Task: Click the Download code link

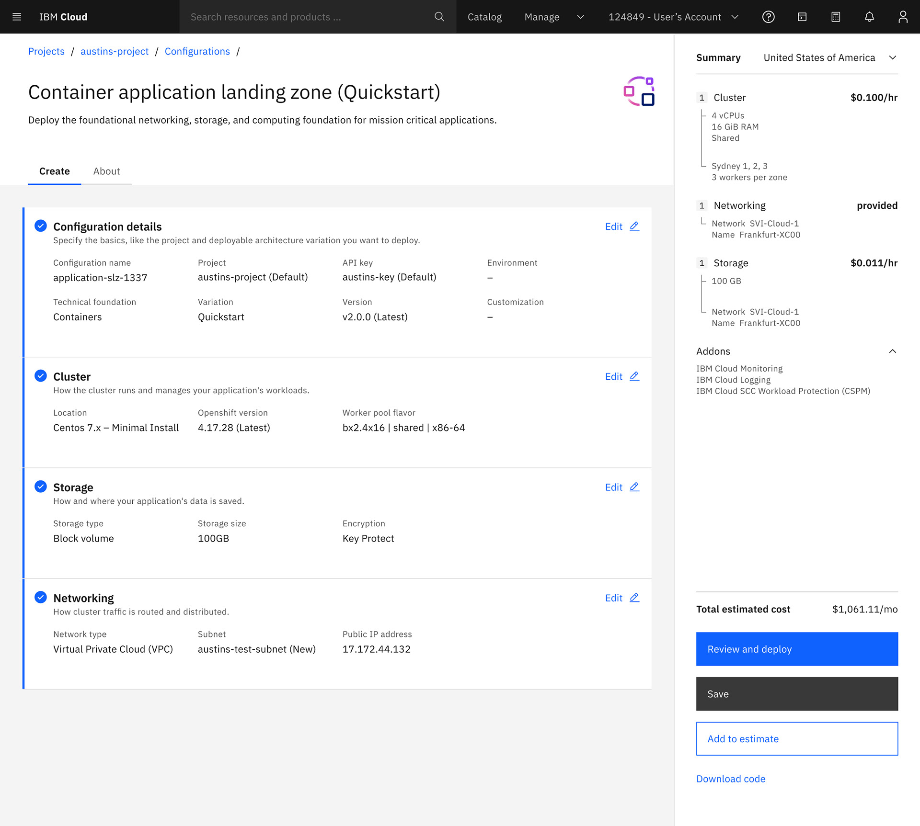Action: [731, 779]
